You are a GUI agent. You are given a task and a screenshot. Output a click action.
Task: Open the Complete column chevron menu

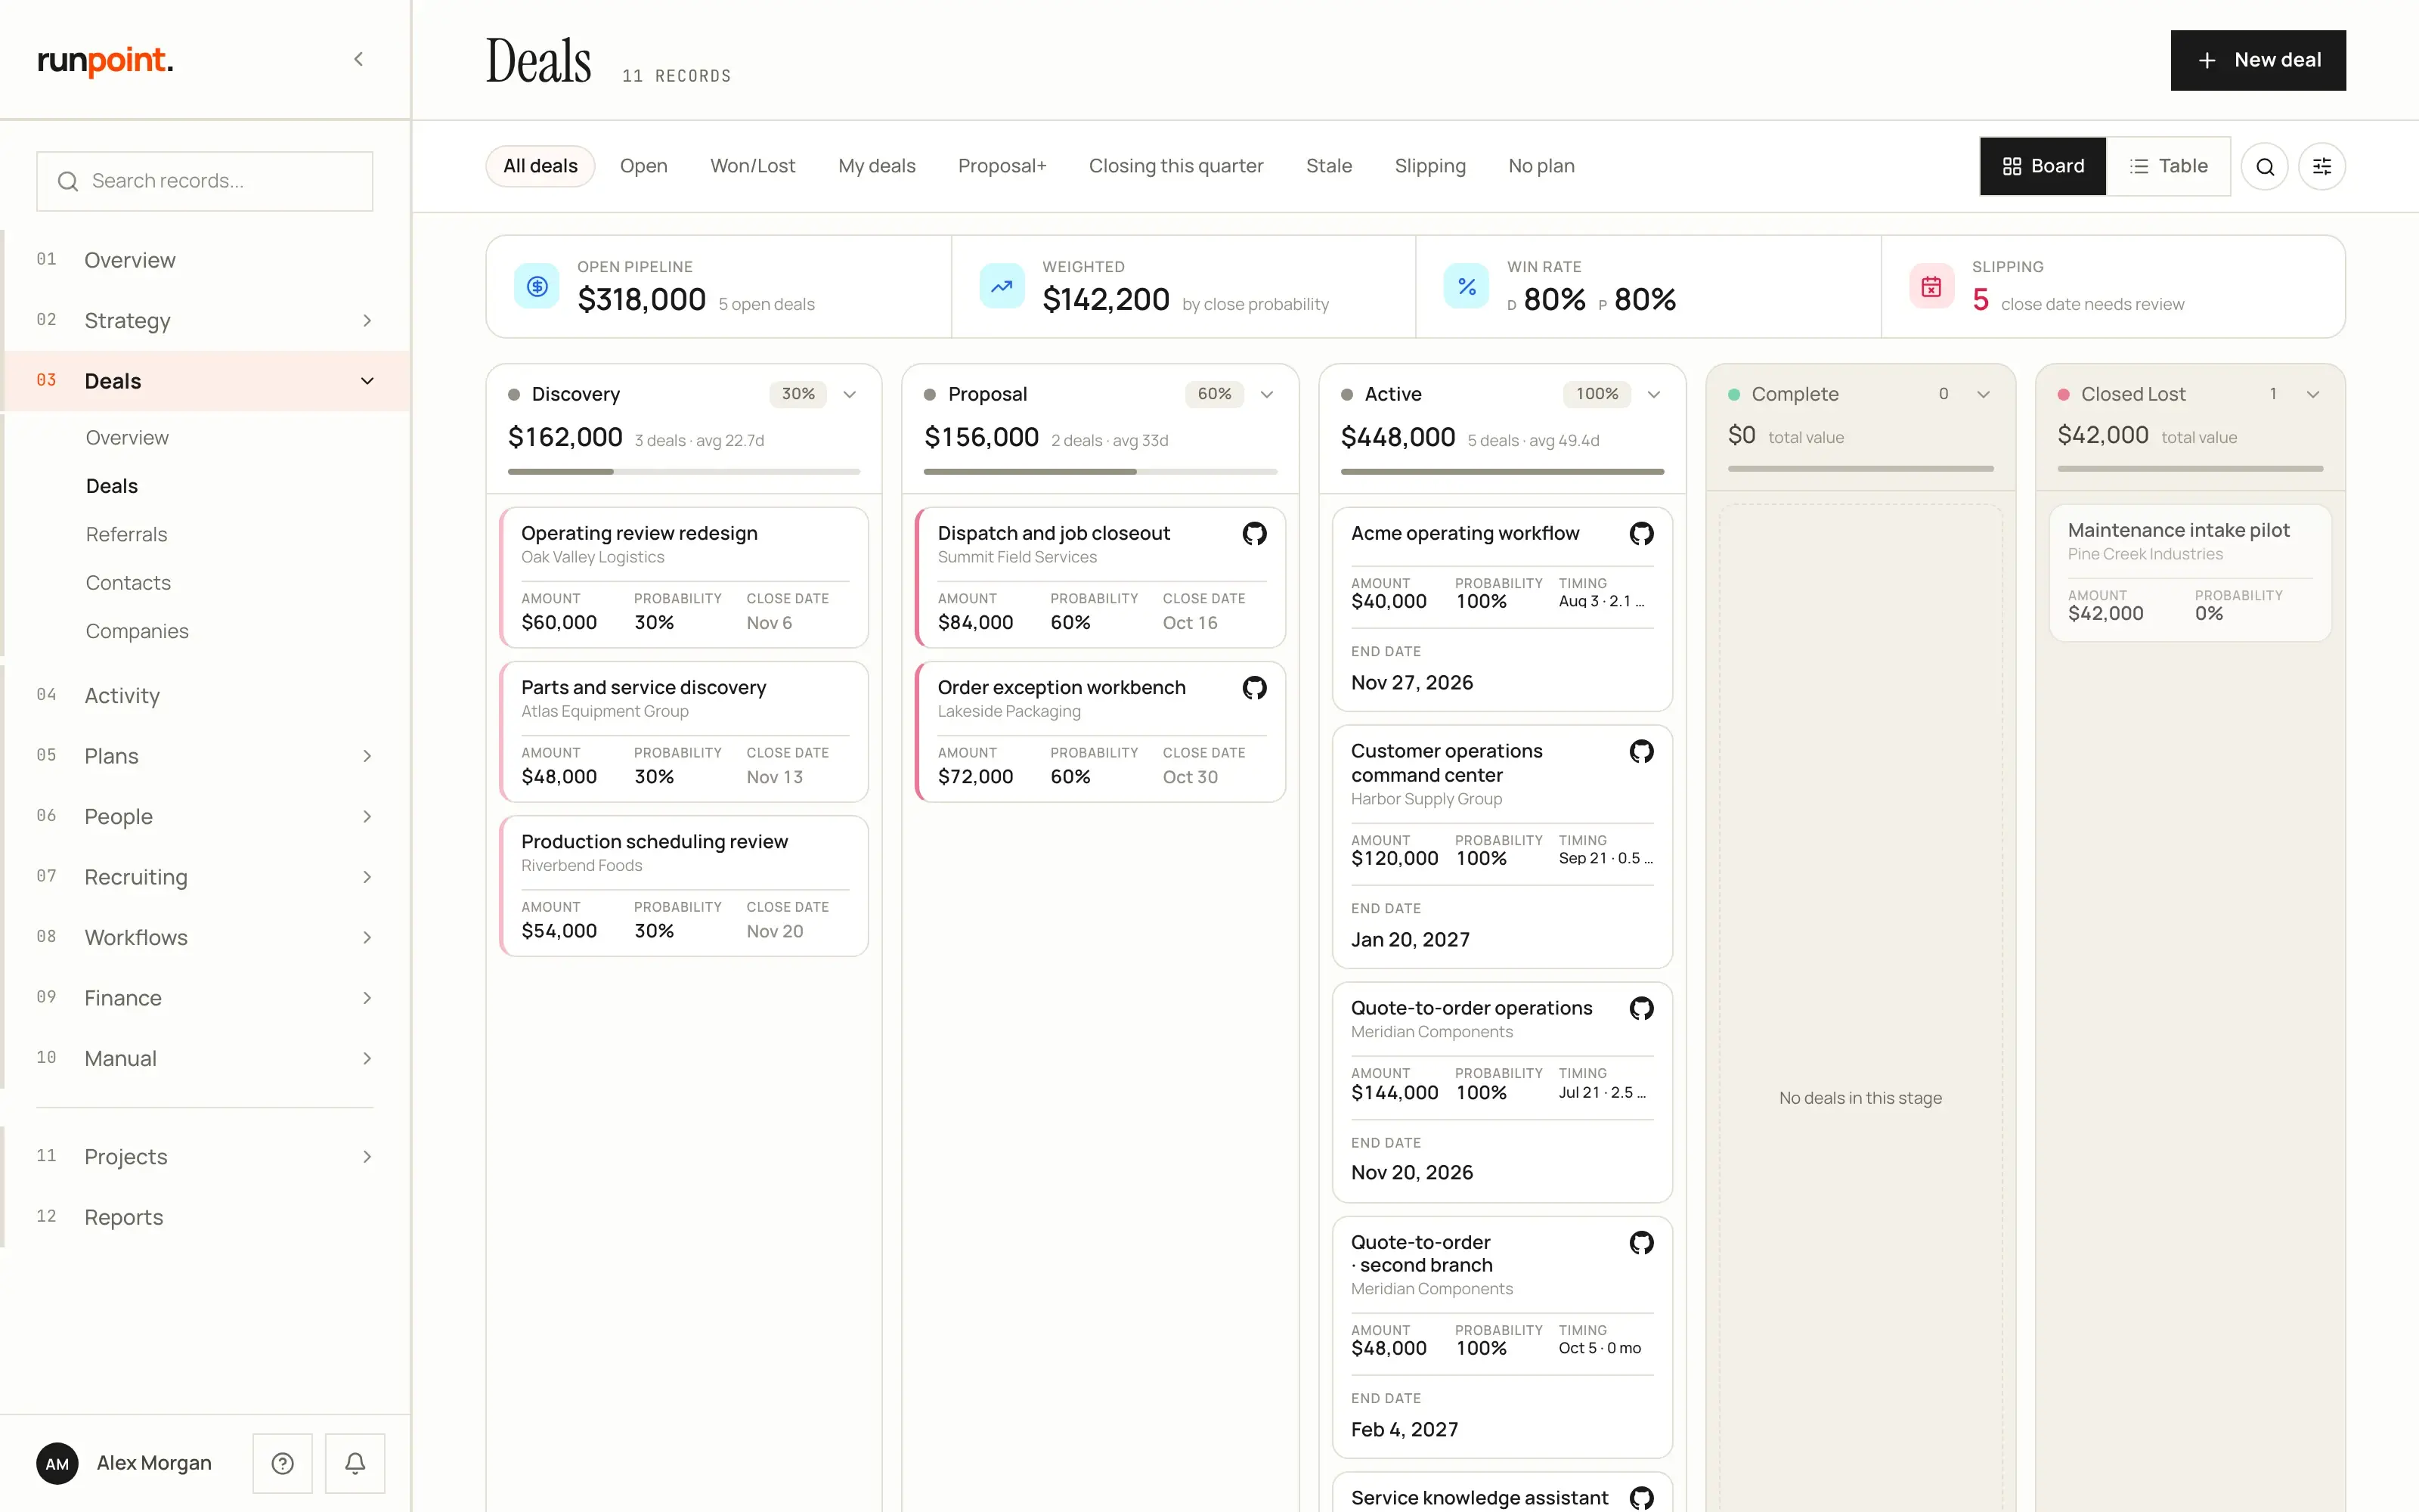tap(1983, 394)
